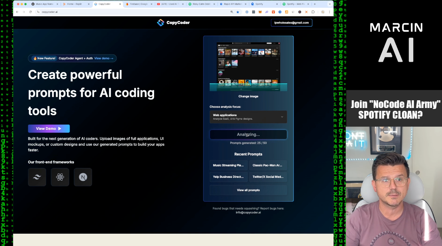Open the solid blue round extension icon
The height and width of the screenshot is (246, 442).
pos(280,12)
